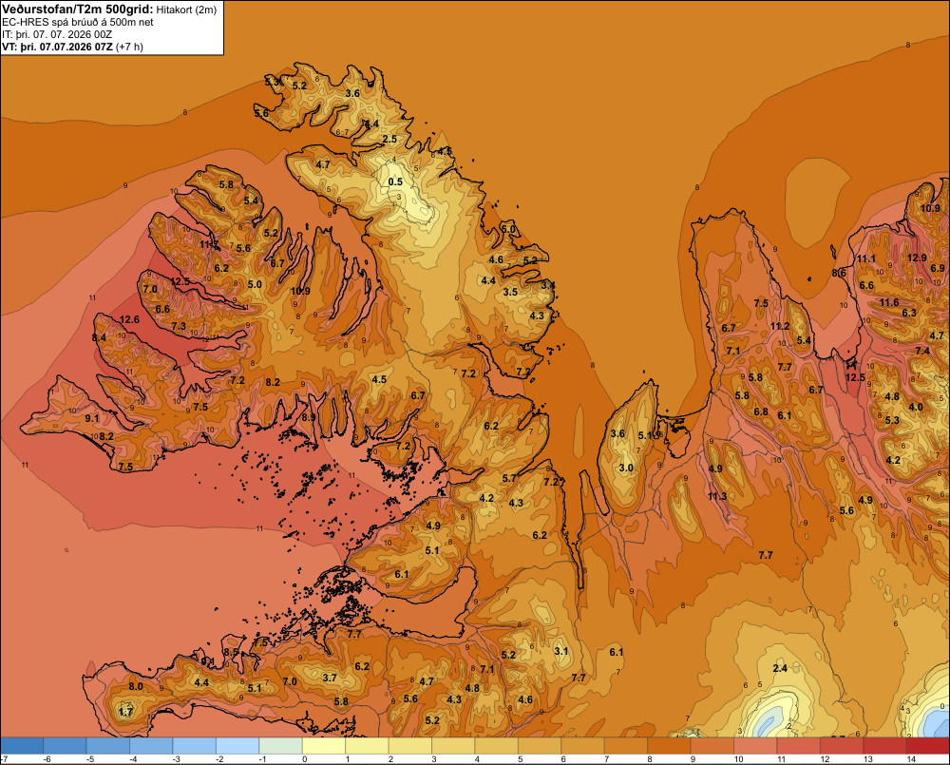The height and width of the screenshot is (765, 950).
Task: Click the island temperature value 3.0
Action: pyautogui.click(x=626, y=468)
